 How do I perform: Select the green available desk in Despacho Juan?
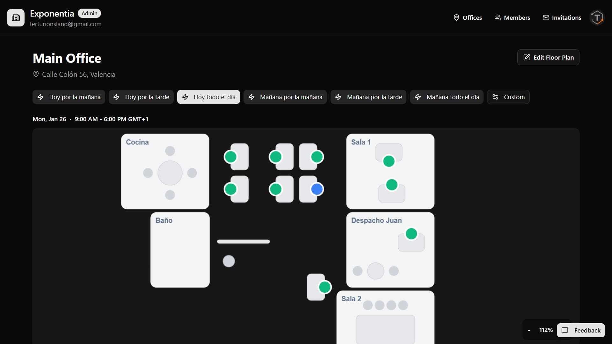click(x=411, y=234)
